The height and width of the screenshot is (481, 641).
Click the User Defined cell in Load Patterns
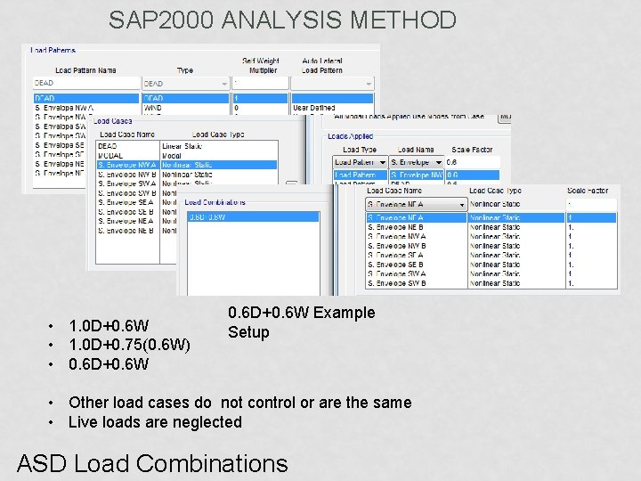(314, 108)
